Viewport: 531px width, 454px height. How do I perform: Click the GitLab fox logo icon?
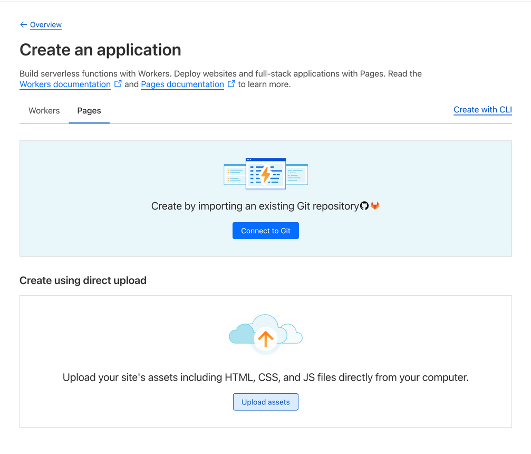point(375,206)
